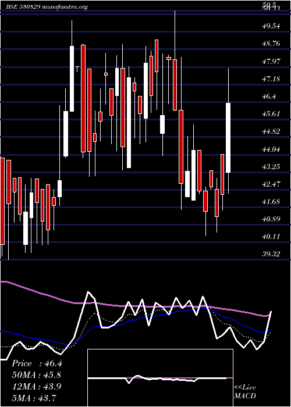
Task: Select the 46.4 price axis label
Action: point(269,97)
